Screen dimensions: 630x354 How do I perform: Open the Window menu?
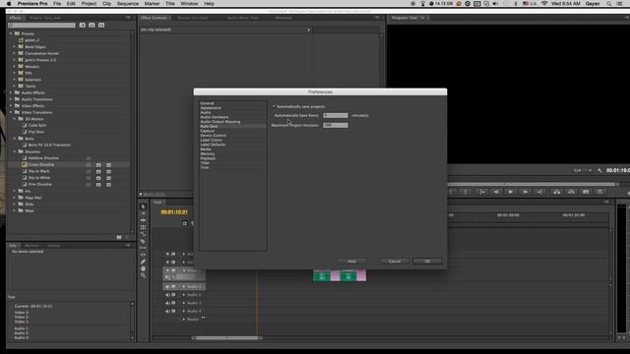[x=189, y=4]
